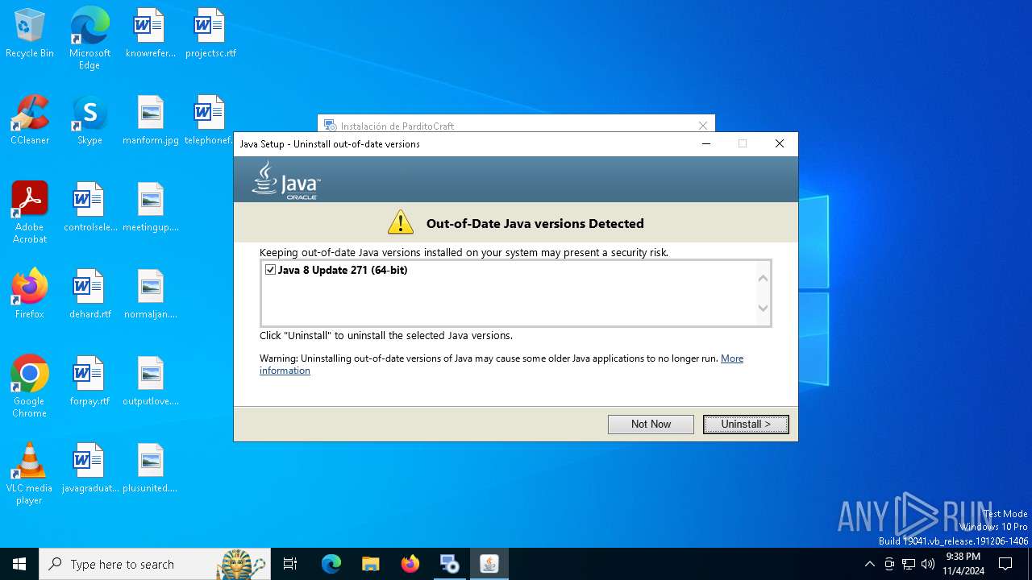Select the knowrefer Word document icon
Image resolution: width=1032 pixels, height=580 pixels.
click(x=150, y=34)
